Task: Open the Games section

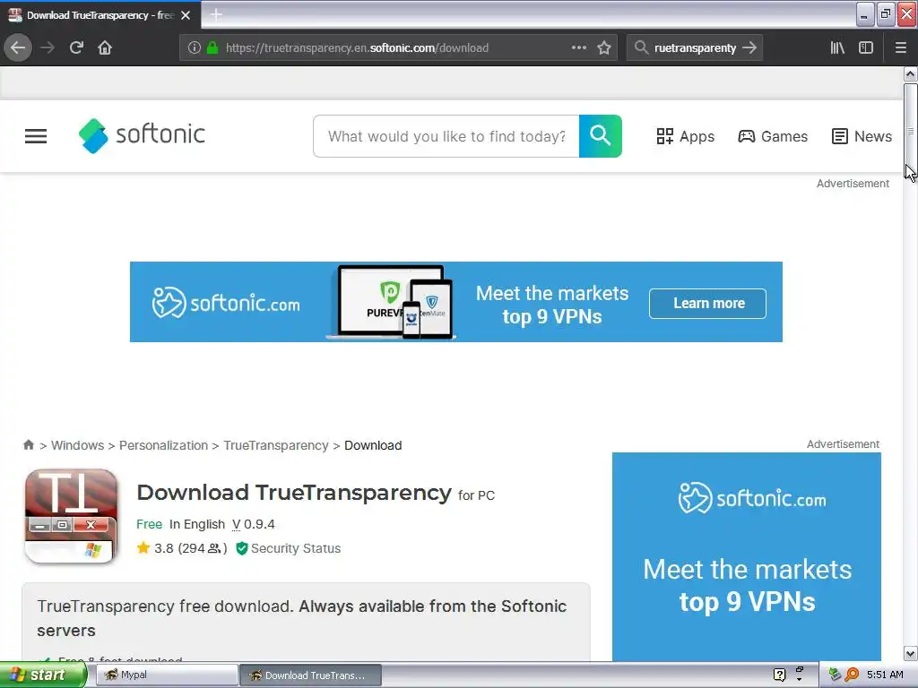Action: click(773, 136)
